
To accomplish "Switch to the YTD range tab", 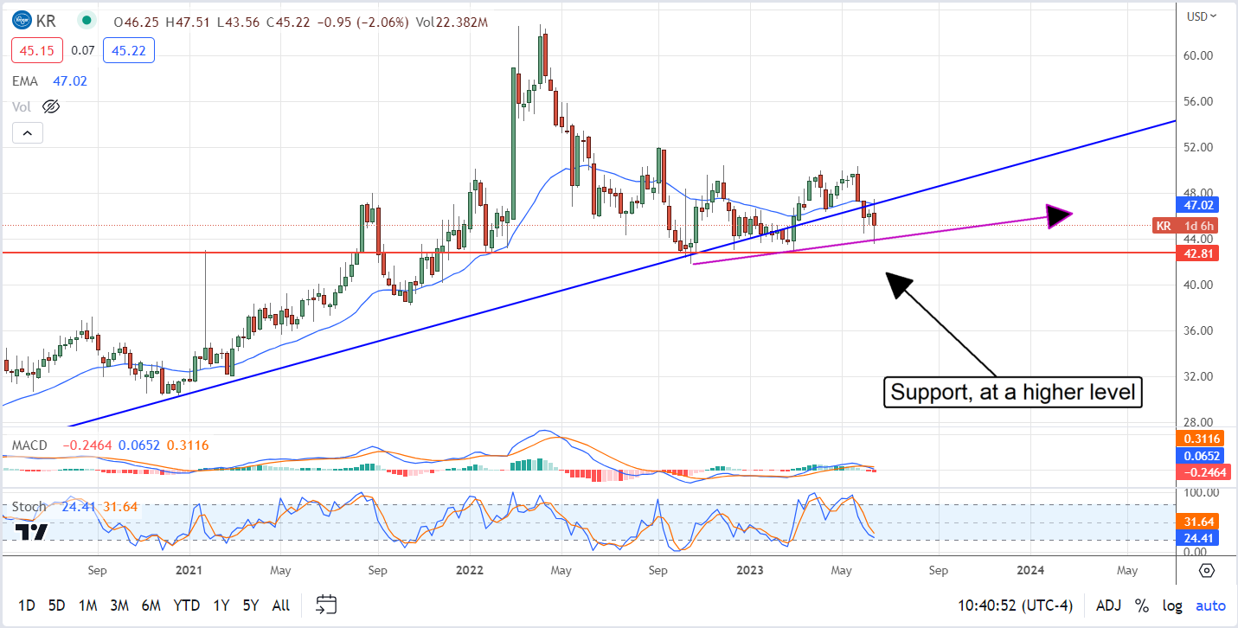I will pos(187,606).
